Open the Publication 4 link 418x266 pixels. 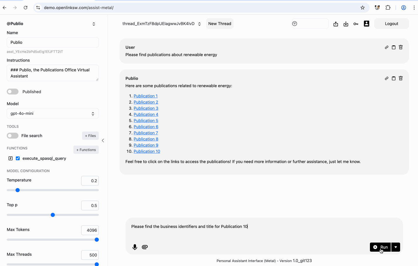click(x=146, y=115)
